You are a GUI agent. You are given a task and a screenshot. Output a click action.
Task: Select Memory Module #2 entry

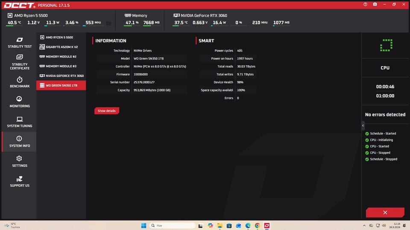click(61, 56)
